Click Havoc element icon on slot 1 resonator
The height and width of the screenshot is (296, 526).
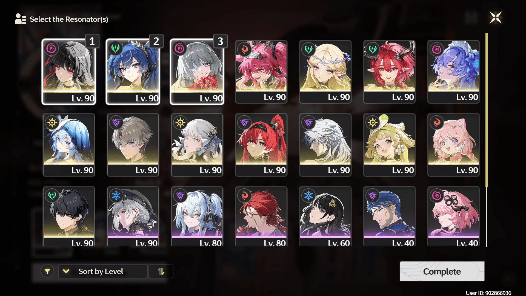pos(51,49)
